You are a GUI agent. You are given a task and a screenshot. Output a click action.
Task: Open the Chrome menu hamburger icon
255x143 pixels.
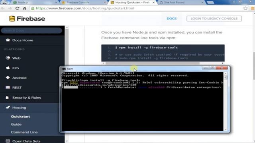coord(253,8)
